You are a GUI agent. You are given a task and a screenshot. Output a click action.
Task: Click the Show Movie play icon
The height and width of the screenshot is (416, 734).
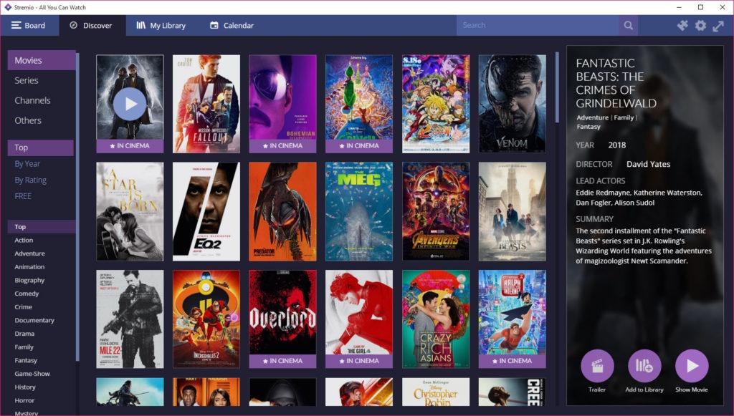692,366
